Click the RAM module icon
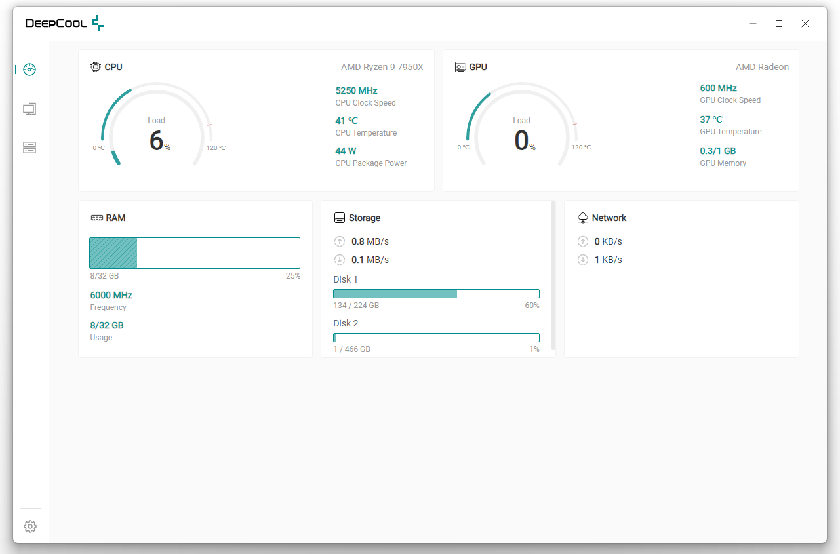Screen dimensions: 840x554 coord(96,218)
